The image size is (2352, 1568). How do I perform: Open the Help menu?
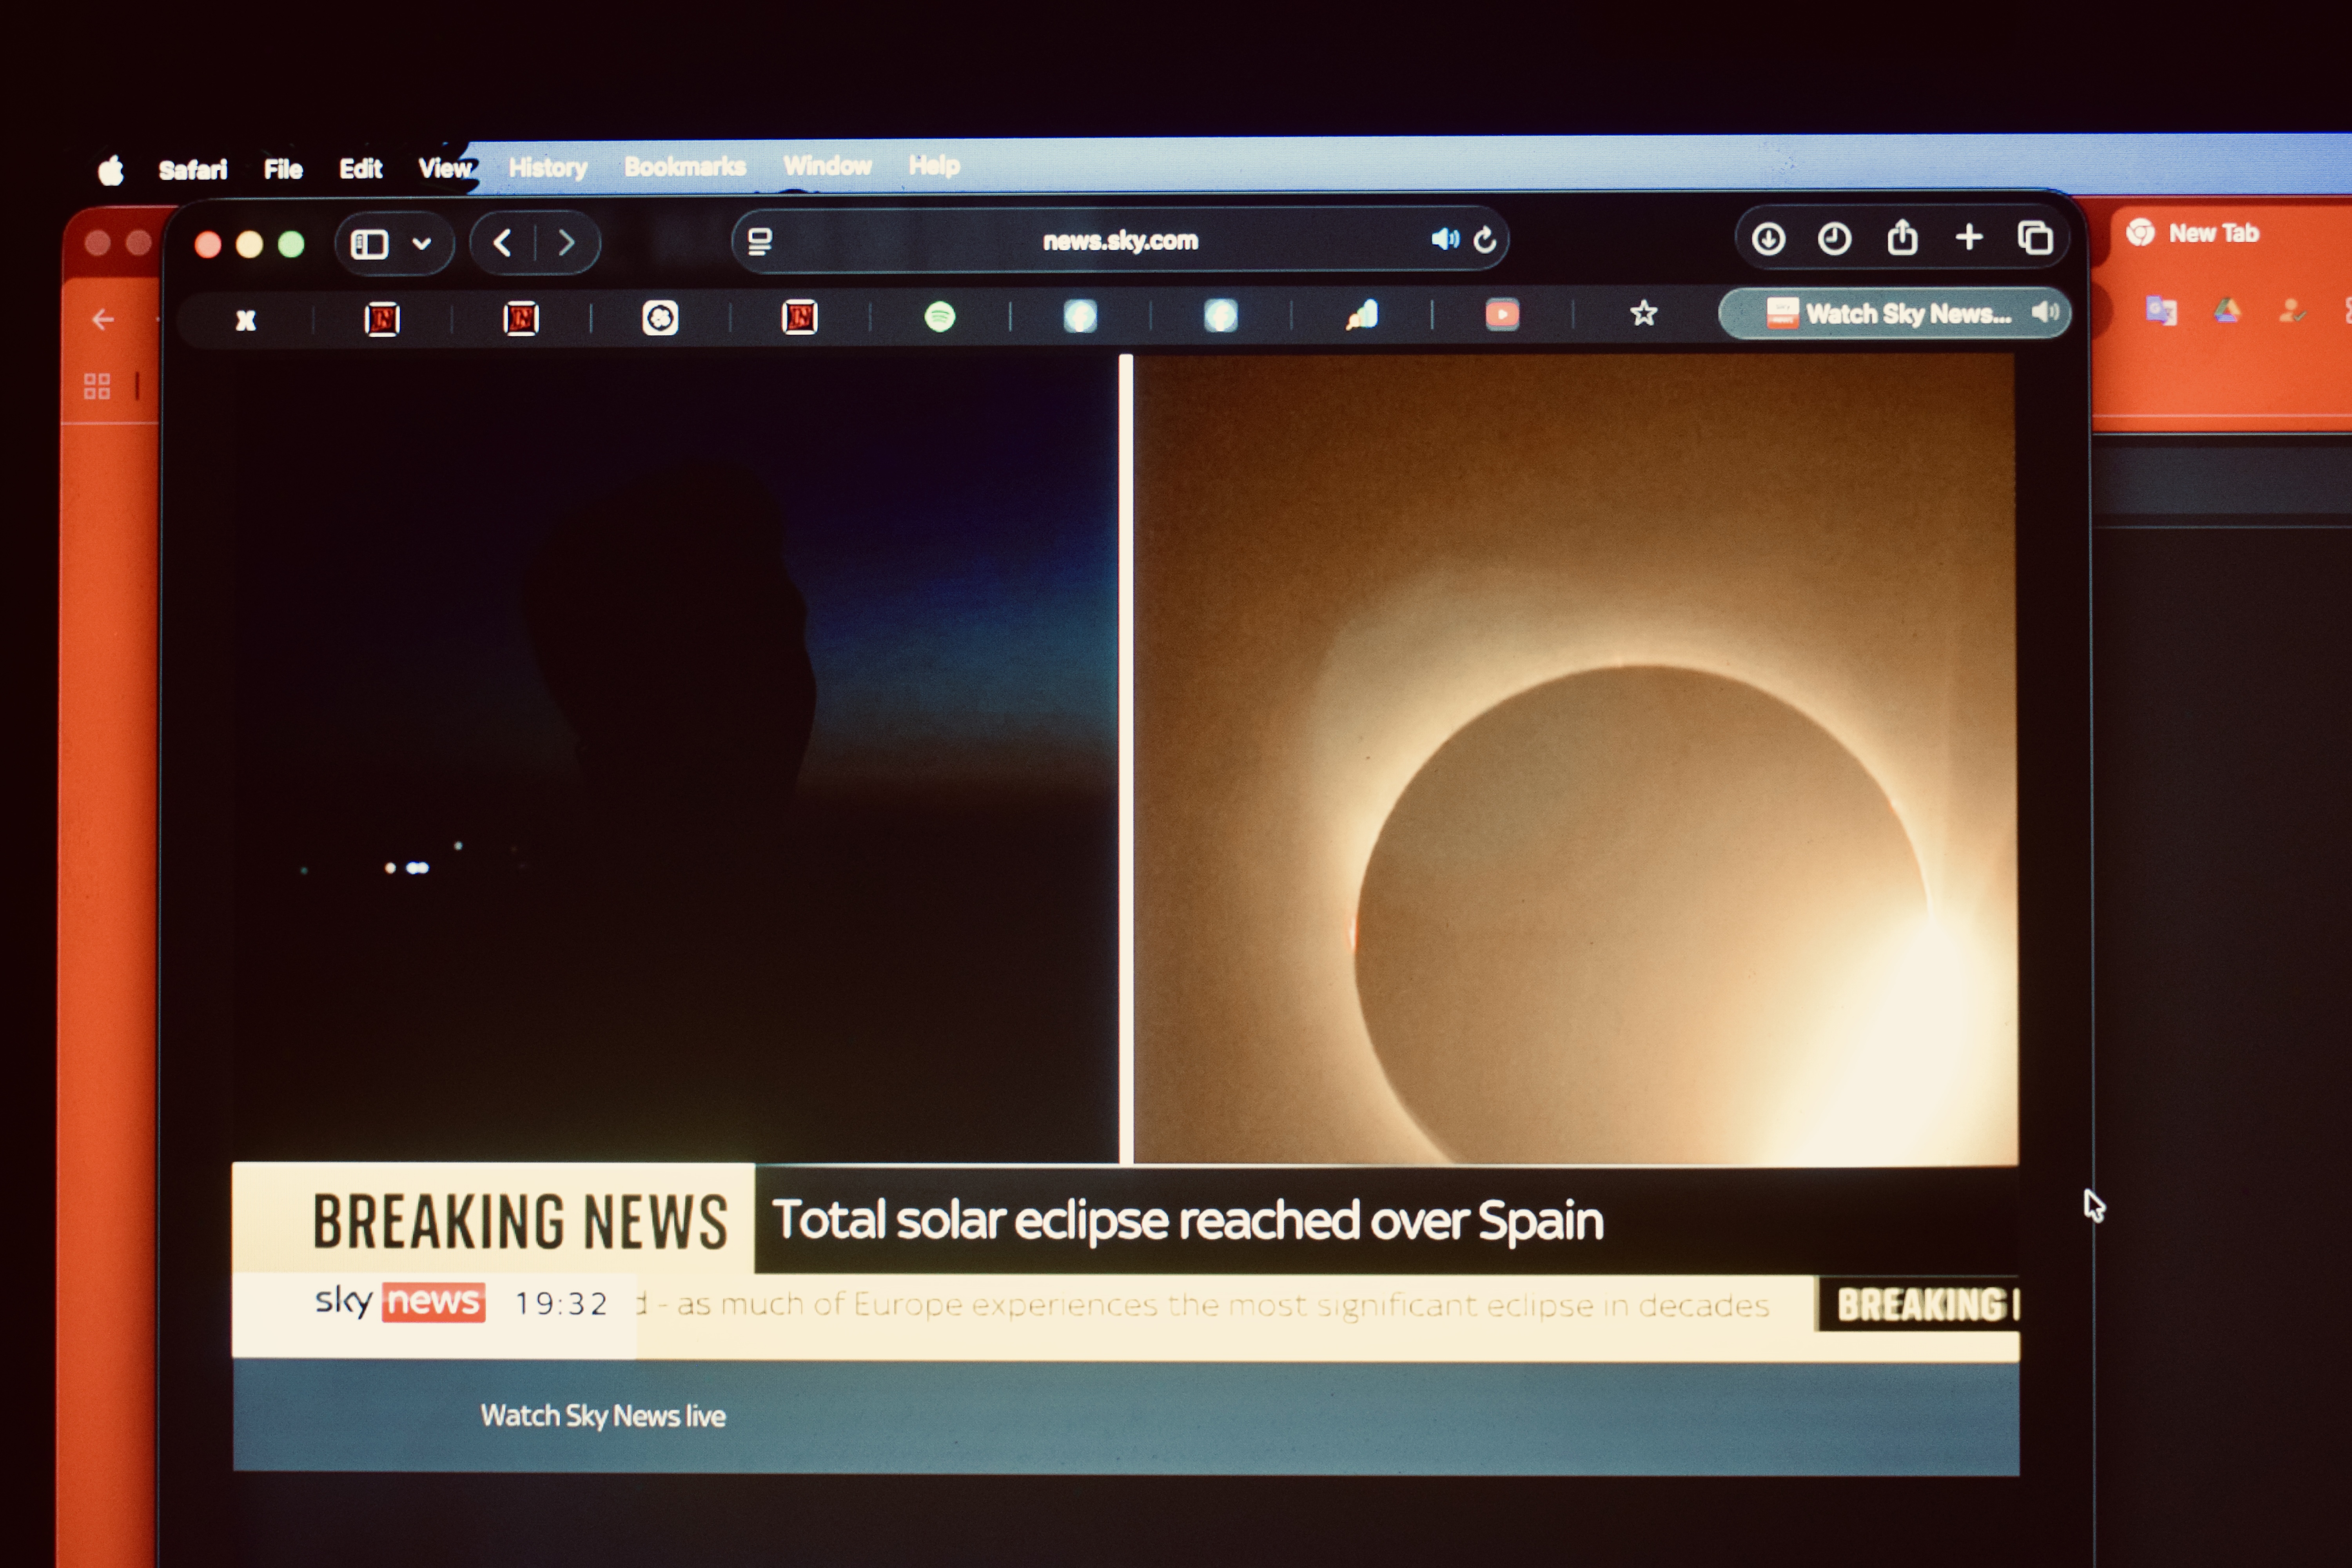click(934, 165)
